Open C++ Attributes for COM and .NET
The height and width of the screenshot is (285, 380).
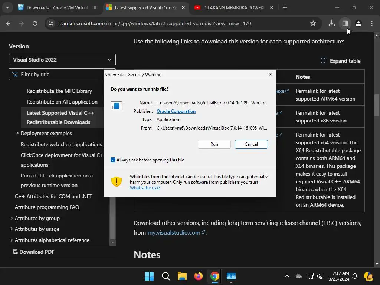click(53, 196)
